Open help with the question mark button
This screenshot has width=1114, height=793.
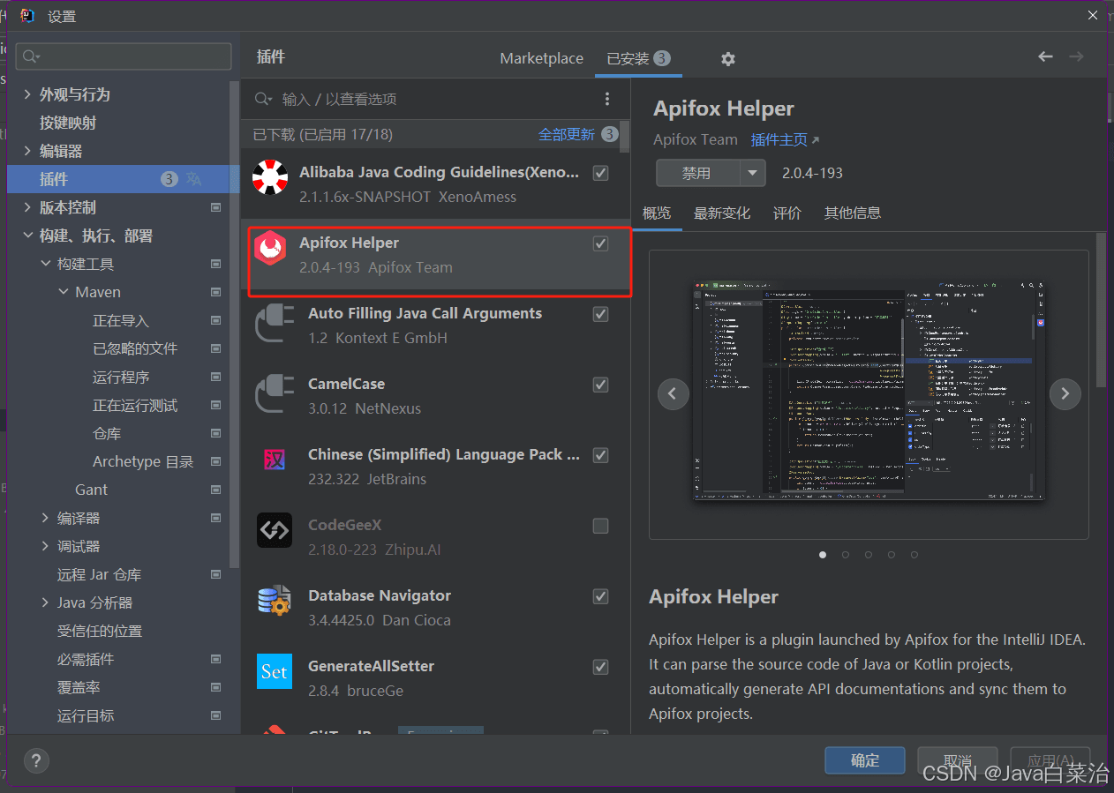coord(36,760)
